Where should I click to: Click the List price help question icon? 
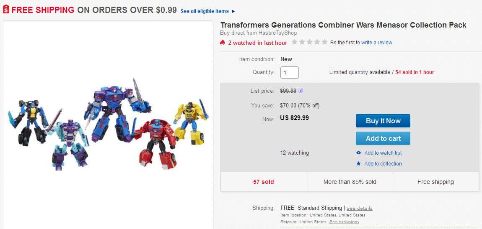(x=301, y=91)
